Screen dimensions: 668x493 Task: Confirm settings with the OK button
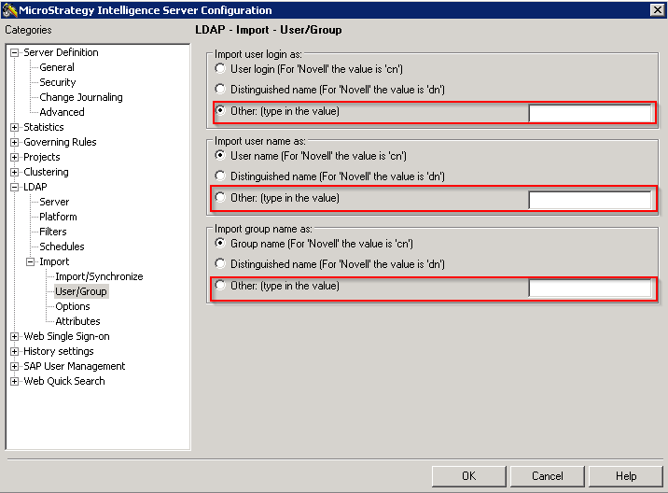469,476
